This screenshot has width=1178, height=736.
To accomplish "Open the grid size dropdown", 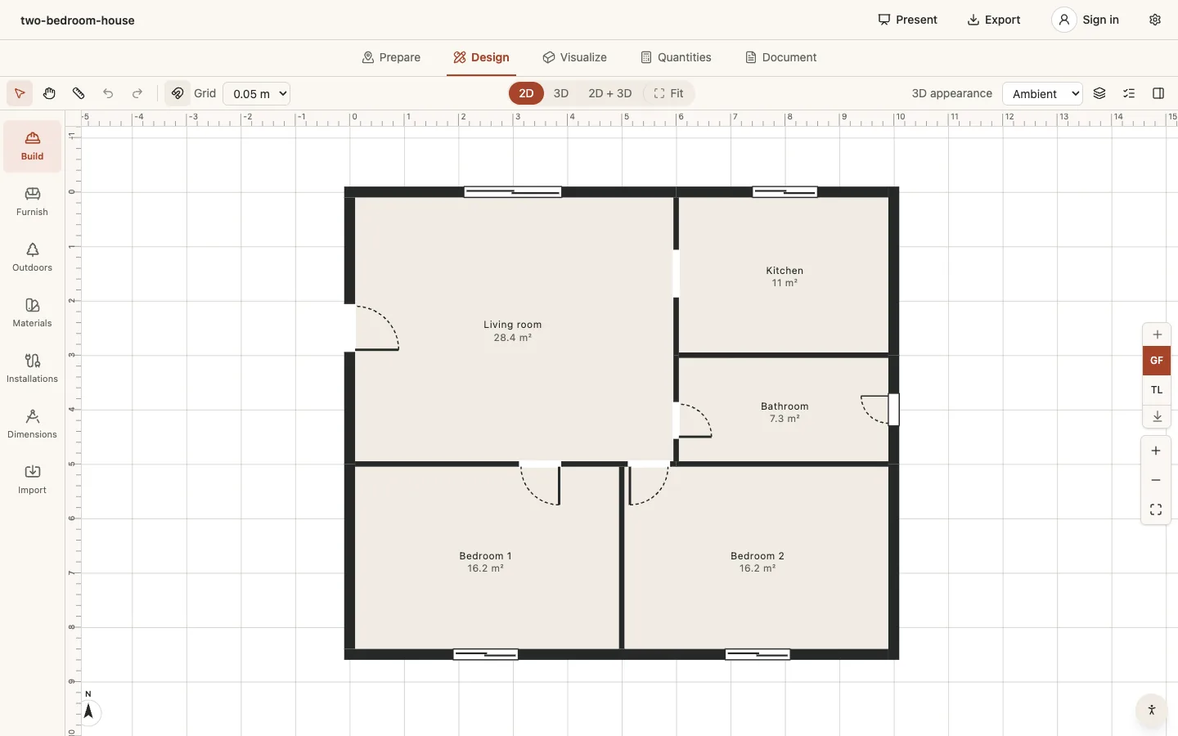I will click(257, 93).
